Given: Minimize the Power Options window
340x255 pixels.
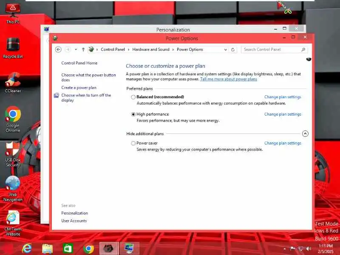Looking at the screenshot, I should point(284,38).
